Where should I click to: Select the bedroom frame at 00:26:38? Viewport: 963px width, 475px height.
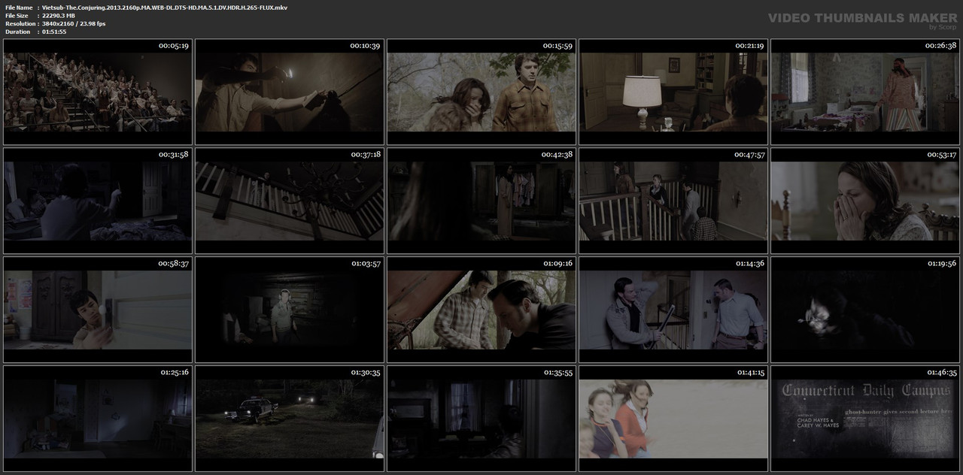(865, 92)
